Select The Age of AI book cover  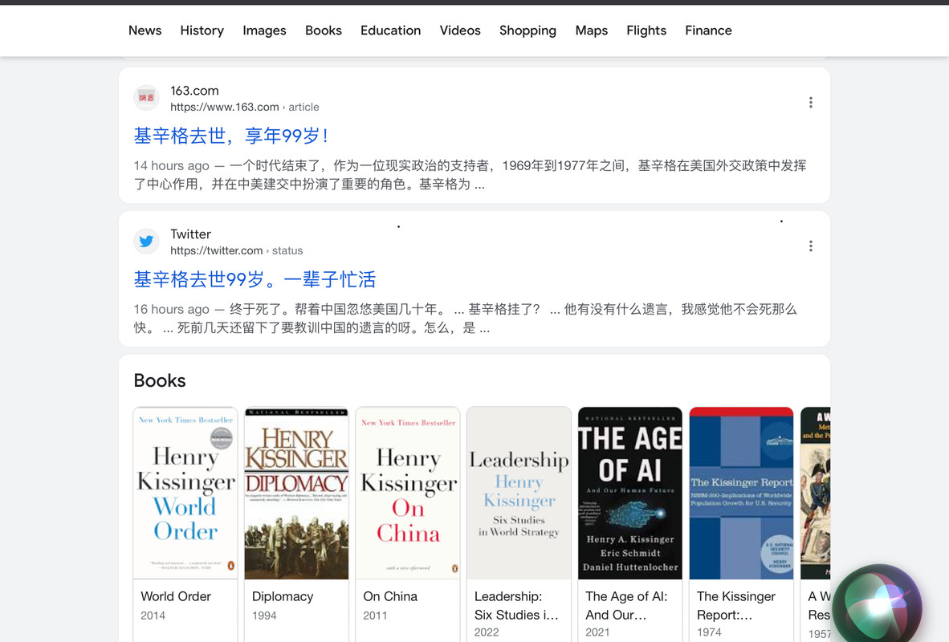pos(630,494)
